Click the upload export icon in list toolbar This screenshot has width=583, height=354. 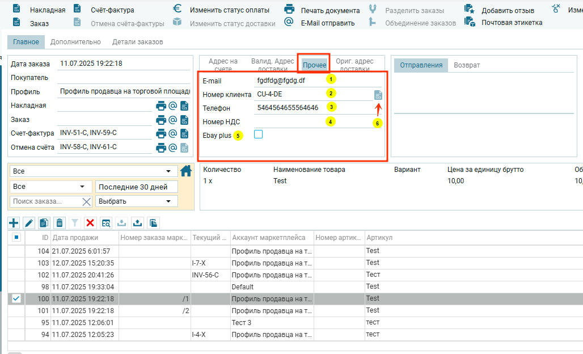pyautogui.click(x=137, y=223)
